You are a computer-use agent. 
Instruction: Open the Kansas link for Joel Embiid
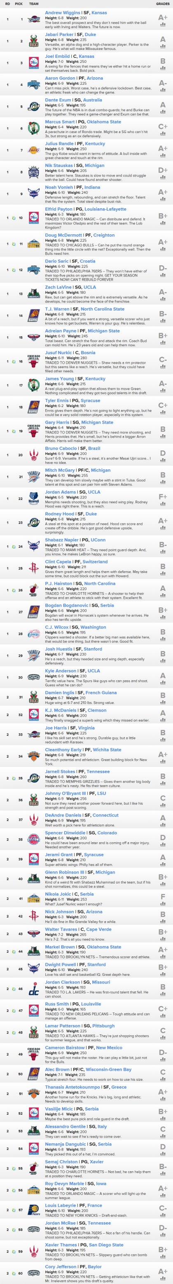pos(86,56)
